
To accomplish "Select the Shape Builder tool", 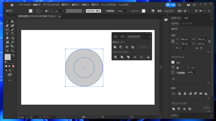I will (x=13, y=38).
